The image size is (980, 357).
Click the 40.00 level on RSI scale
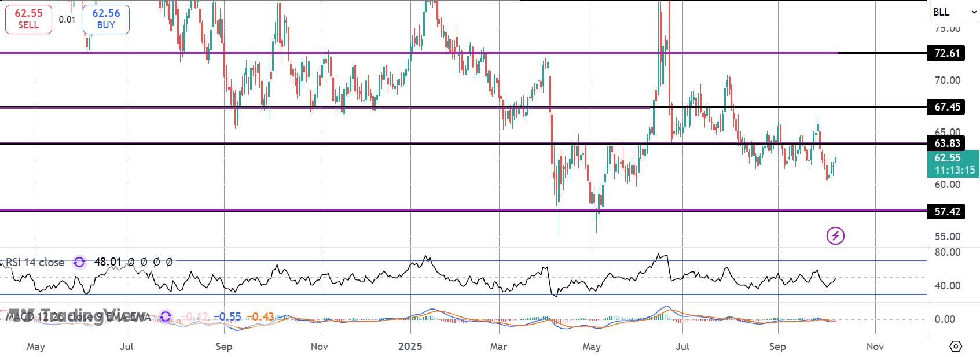pos(947,286)
